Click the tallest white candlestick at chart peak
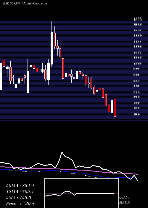The height and width of the screenshot is (208, 148). coord(52,48)
